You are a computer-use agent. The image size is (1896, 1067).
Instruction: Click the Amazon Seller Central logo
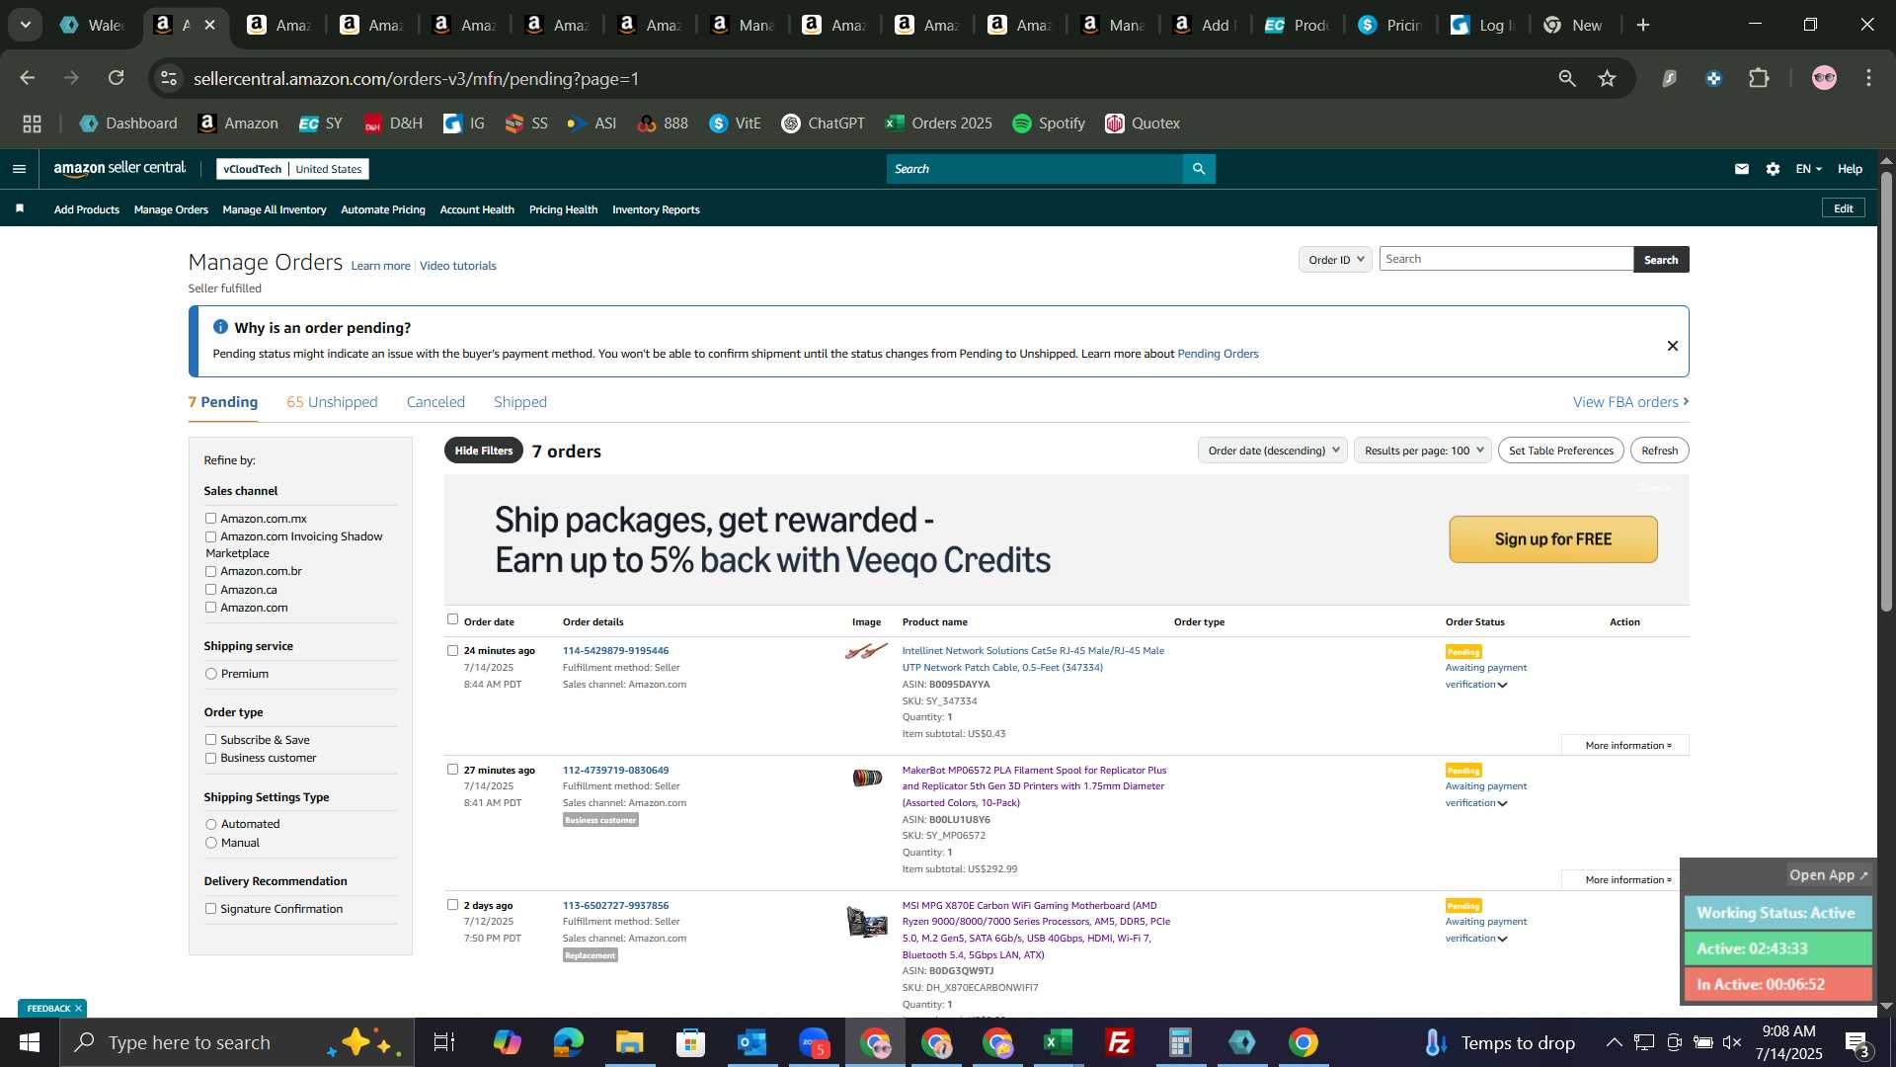[x=119, y=169]
